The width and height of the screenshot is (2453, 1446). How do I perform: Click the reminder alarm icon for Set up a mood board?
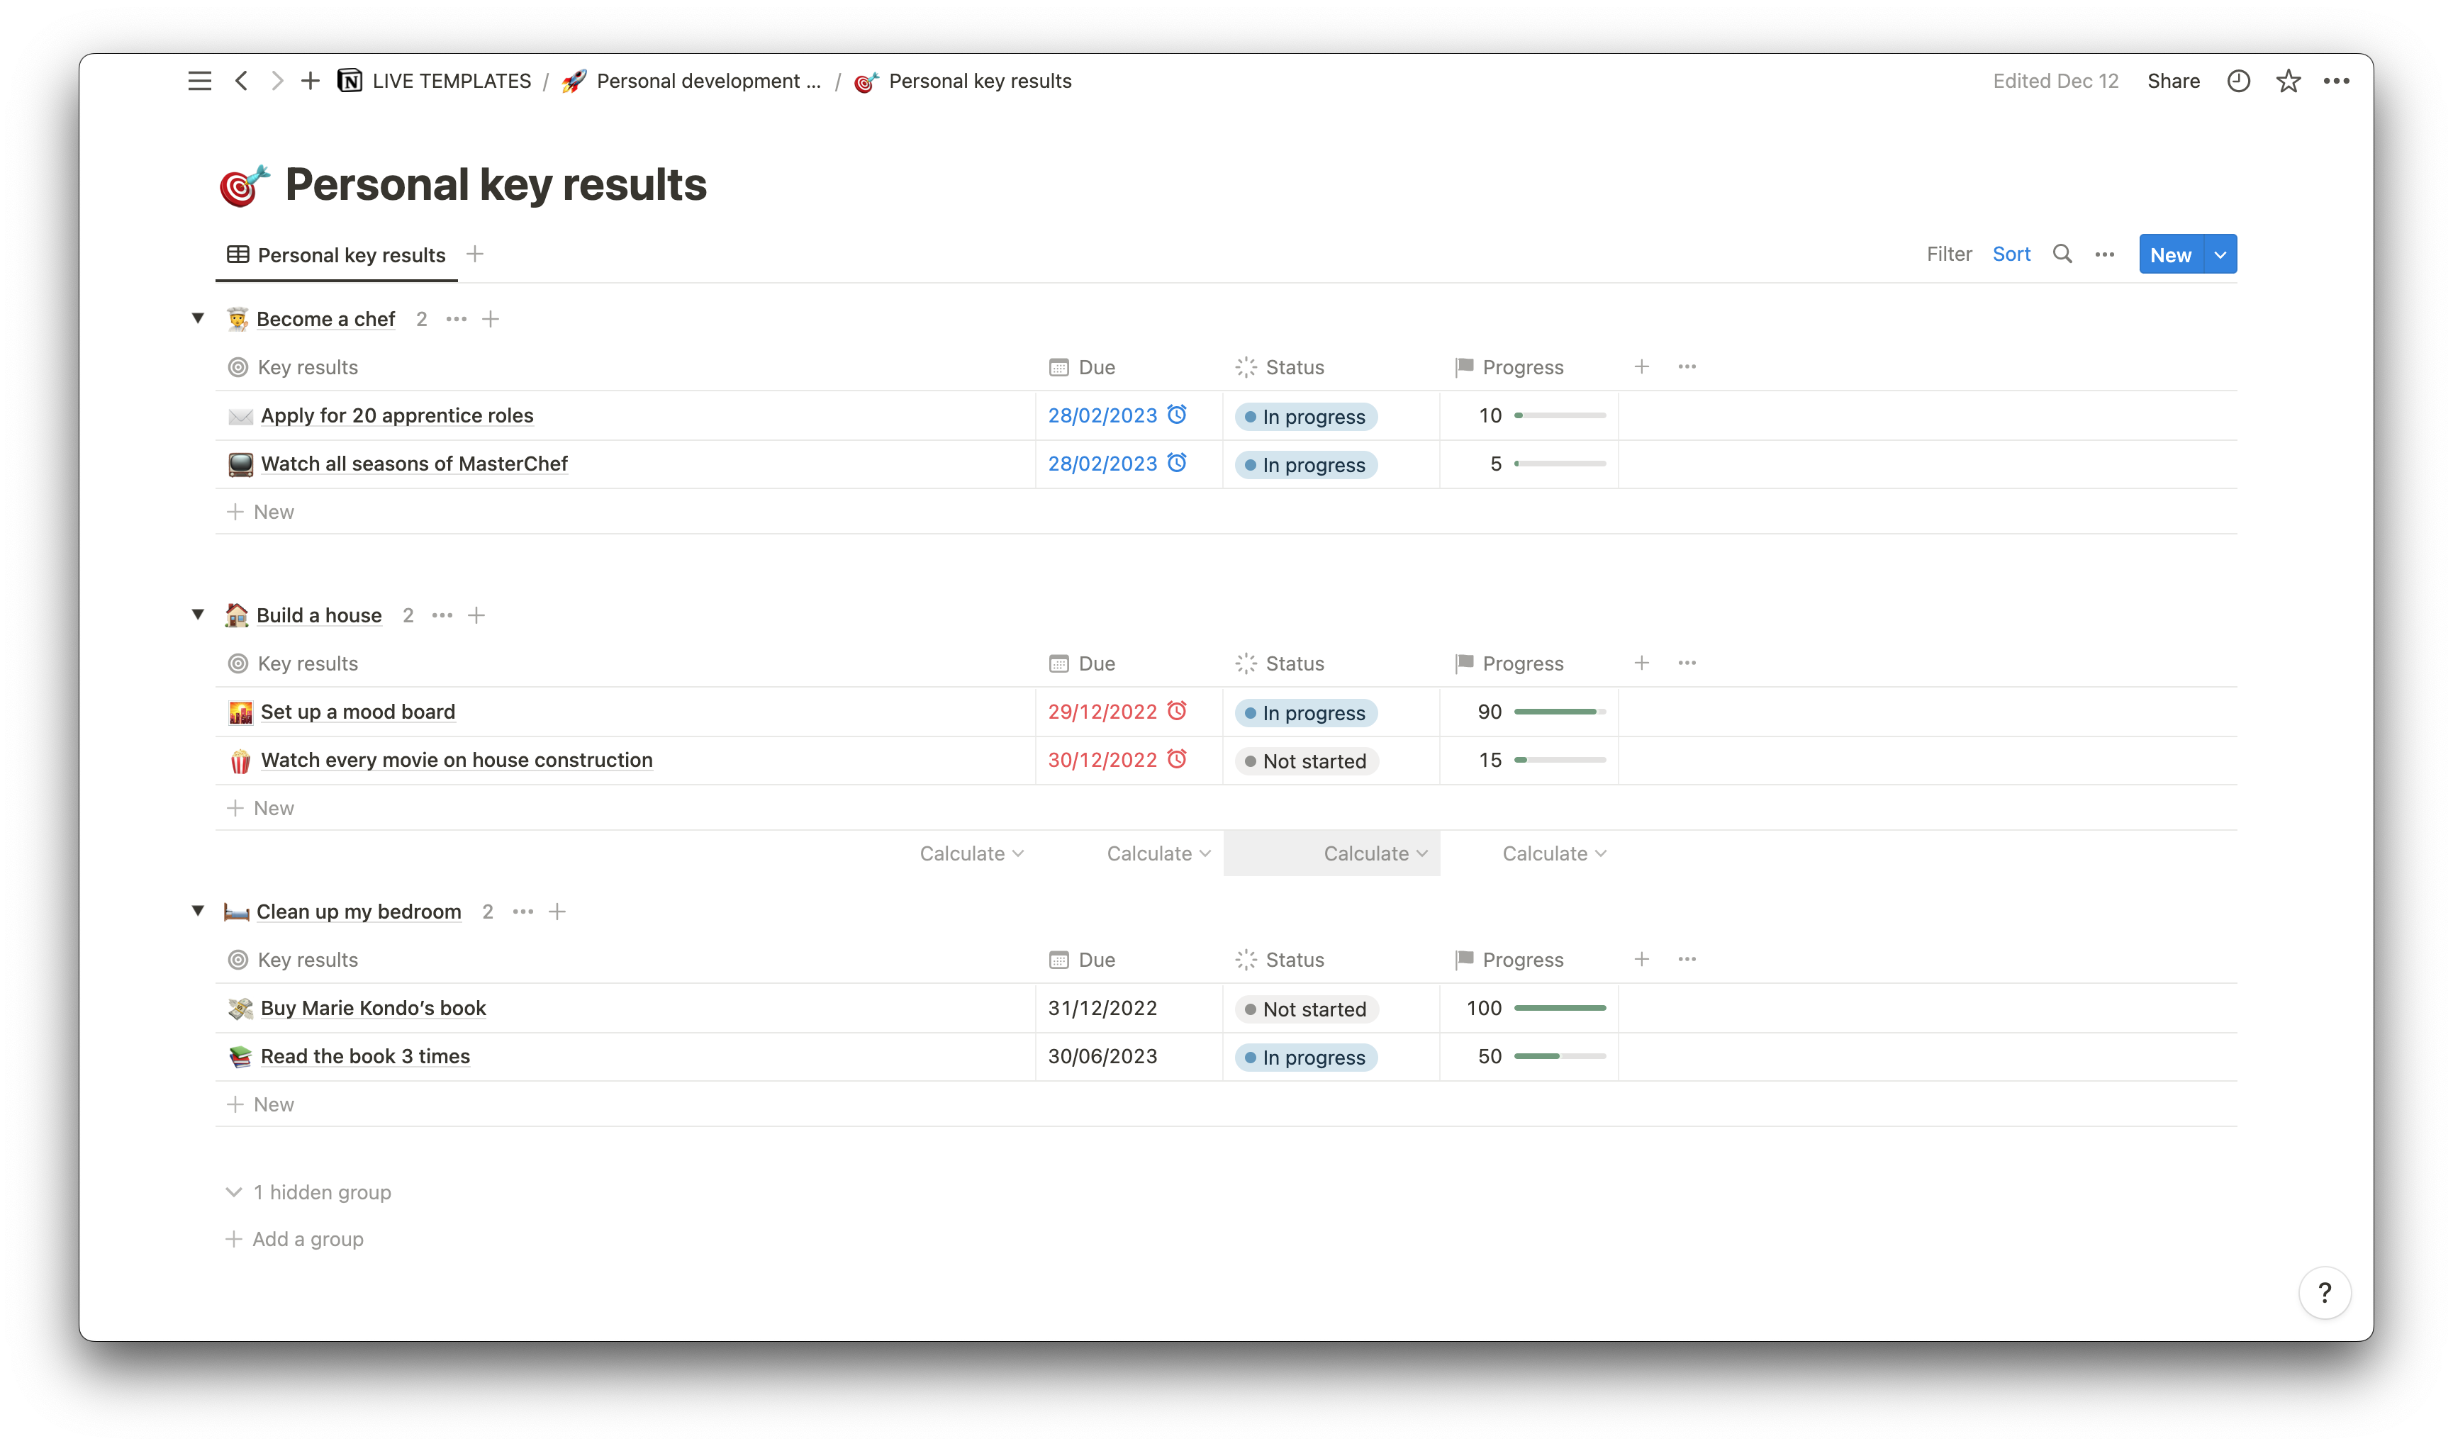pyautogui.click(x=1178, y=710)
